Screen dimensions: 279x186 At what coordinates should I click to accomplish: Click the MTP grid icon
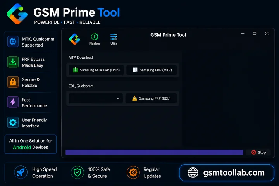pyautogui.click(x=135, y=70)
